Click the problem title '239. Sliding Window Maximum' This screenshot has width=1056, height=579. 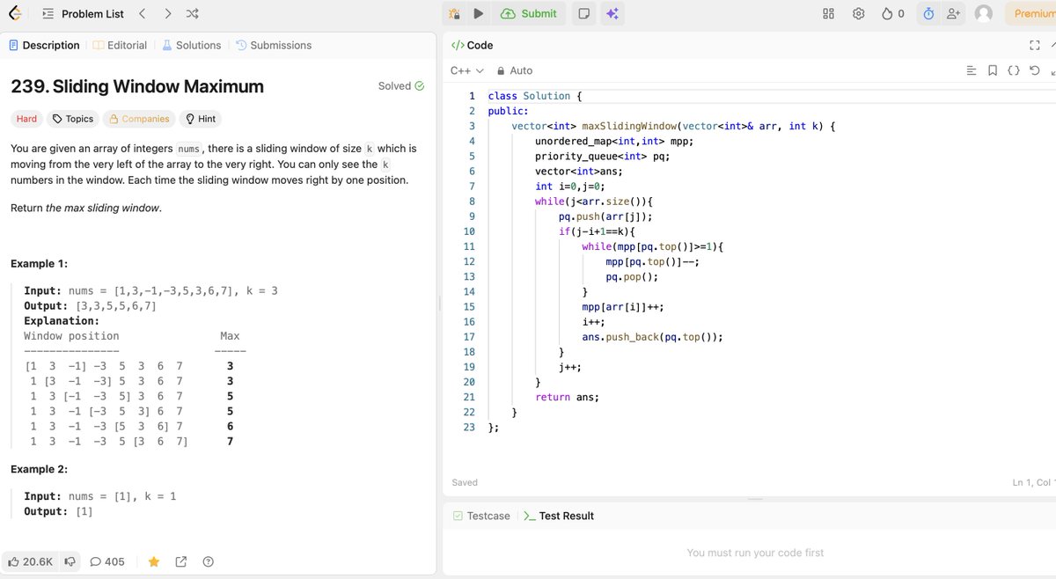coord(137,86)
